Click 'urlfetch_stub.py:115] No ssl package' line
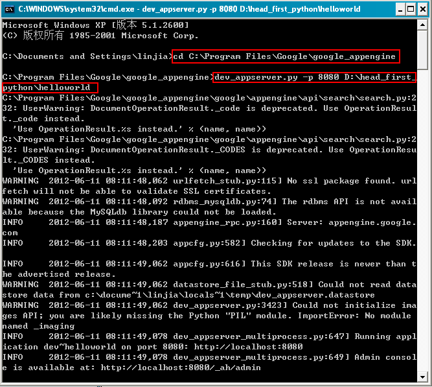This screenshot has width=432, height=387. pos(209,181)
